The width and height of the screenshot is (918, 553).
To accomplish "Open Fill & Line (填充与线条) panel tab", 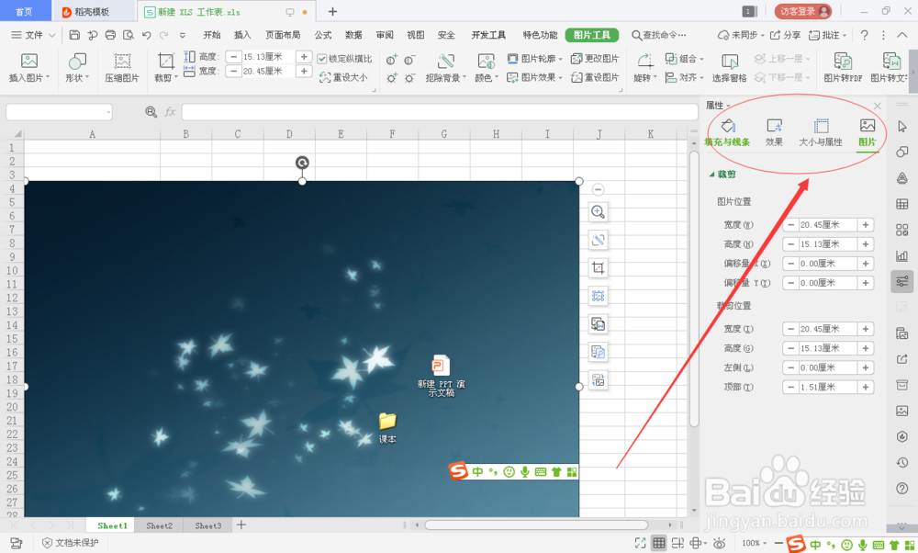I will coord(727,132).
